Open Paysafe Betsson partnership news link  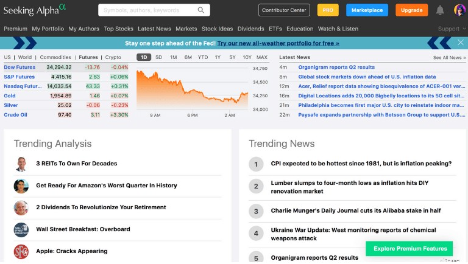(381, 115)
